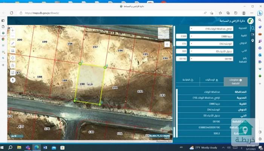The image size is (264, 151).
Task: Click the results panel vertical scrollbar
Action: point(177,109)
